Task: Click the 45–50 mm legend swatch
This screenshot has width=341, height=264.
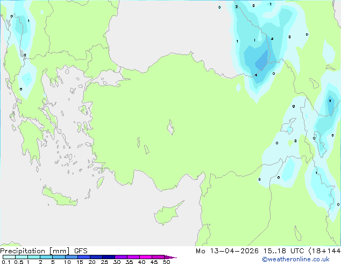Action: point(158,257)
